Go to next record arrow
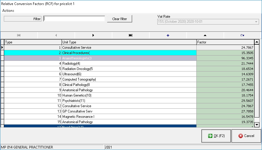Screen dimensions: 262x150 point(93,35)
